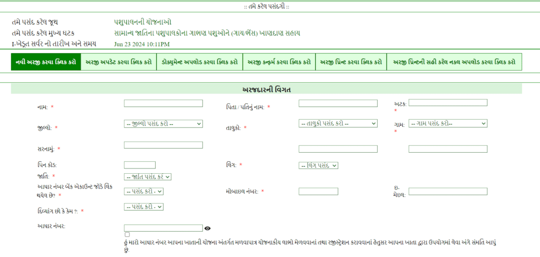Open the ગામ પસંદ કરો dropdown
The image size is (540, 257).
[x=448, y=124]
